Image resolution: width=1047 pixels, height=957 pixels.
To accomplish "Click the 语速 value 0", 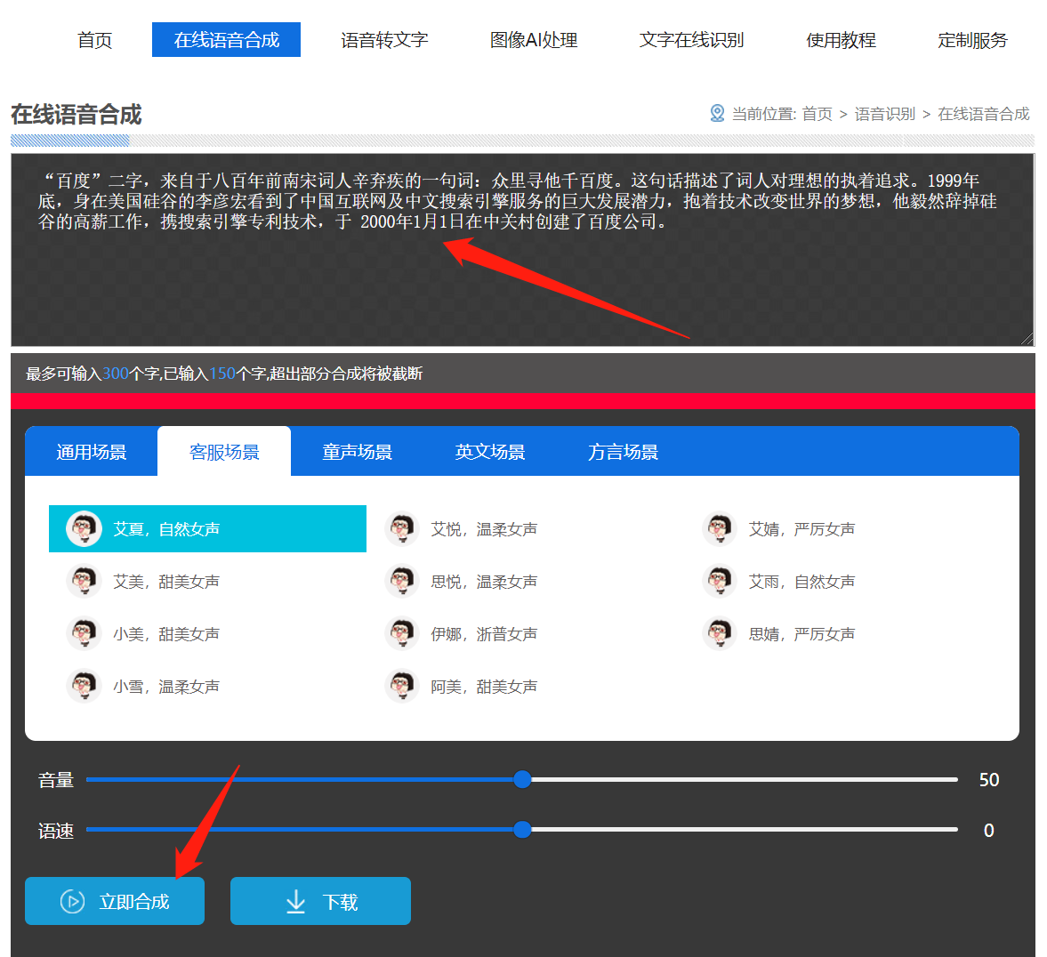I will (x=989, y=830).
